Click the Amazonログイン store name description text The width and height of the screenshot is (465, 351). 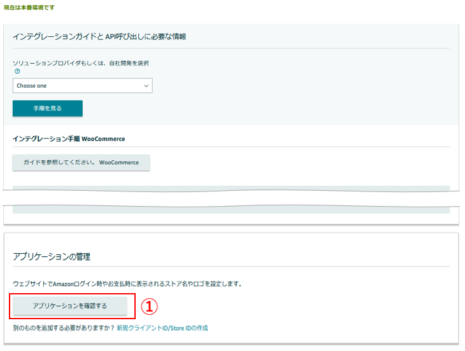[x=127, y=283]
